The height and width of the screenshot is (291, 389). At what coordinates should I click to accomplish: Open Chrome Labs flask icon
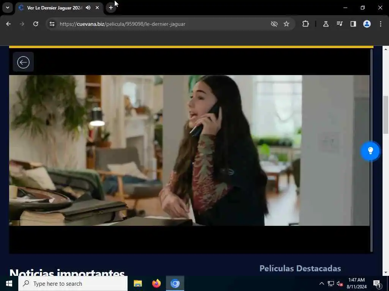coord(326,24)
